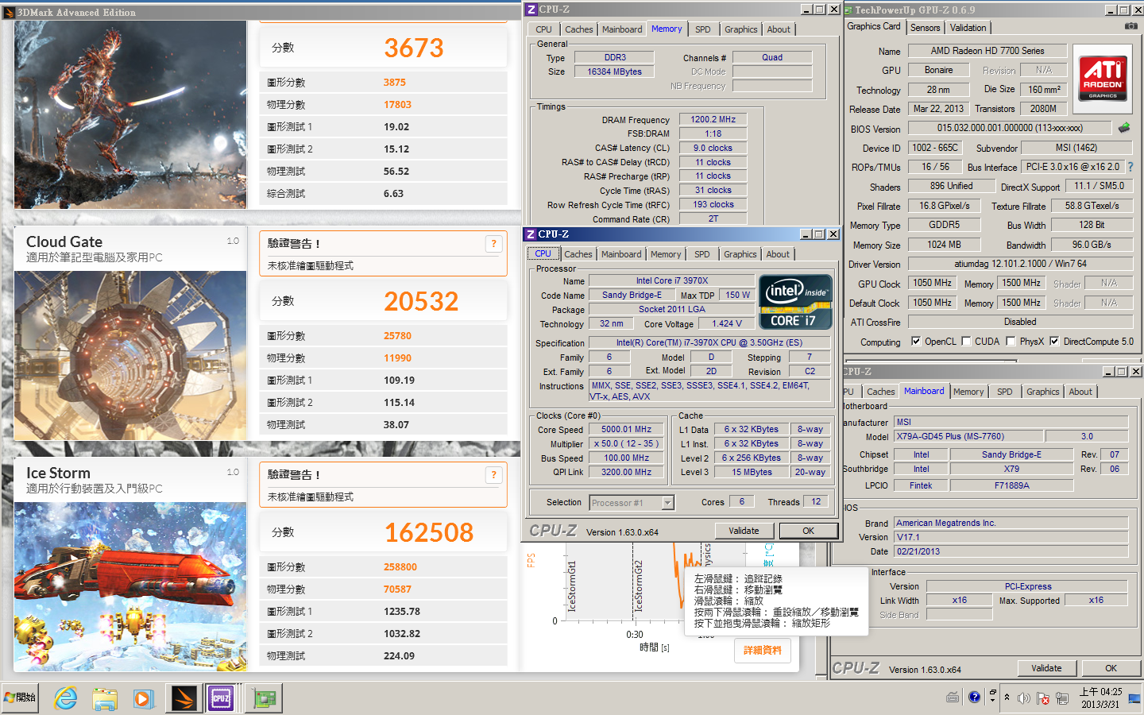The width and height of the screenshot is (1144, 715).
Task: Click the GPU-Z title bar app icon
Action: point(848,10)
